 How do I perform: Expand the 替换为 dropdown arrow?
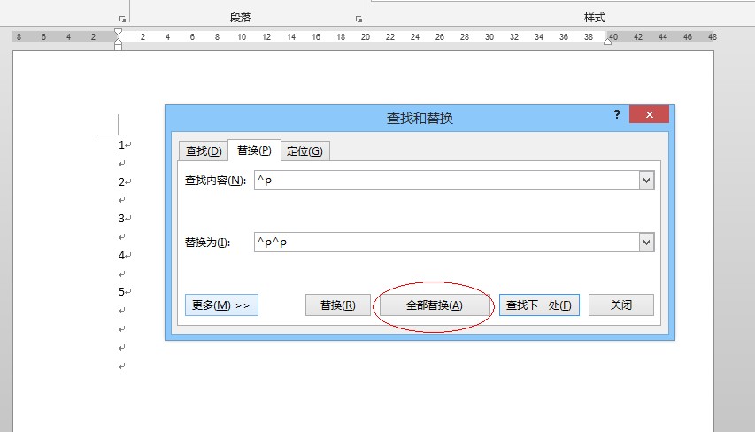point(646,243)
